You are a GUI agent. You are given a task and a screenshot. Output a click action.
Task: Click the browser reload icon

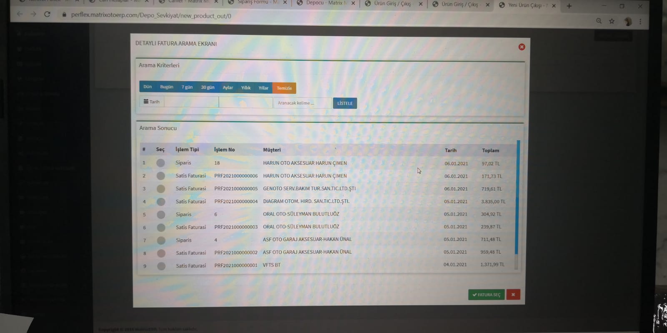tap(47, 14)
